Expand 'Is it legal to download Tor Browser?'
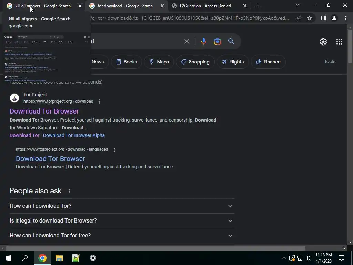 (x=122, y=221)
